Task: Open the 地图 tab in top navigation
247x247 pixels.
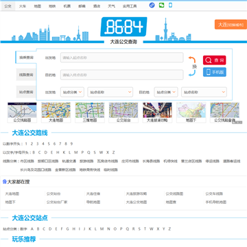Action: (37, 6)
